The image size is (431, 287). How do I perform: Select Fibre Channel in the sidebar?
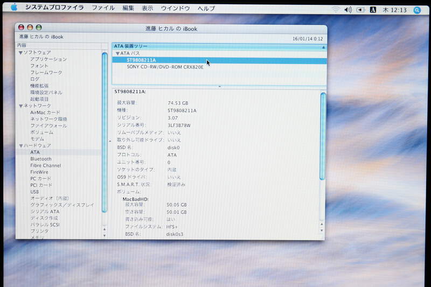[46, 165]
